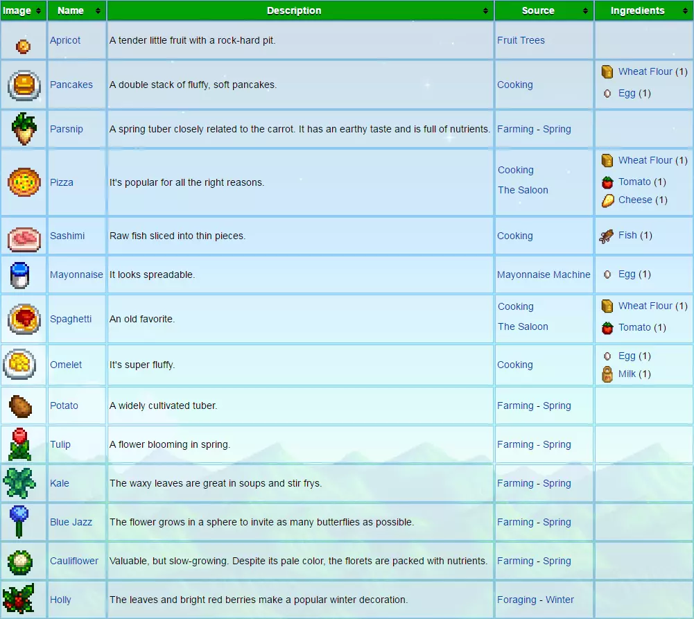Follow the Fruit Trees source link

(x=521, y=40)
